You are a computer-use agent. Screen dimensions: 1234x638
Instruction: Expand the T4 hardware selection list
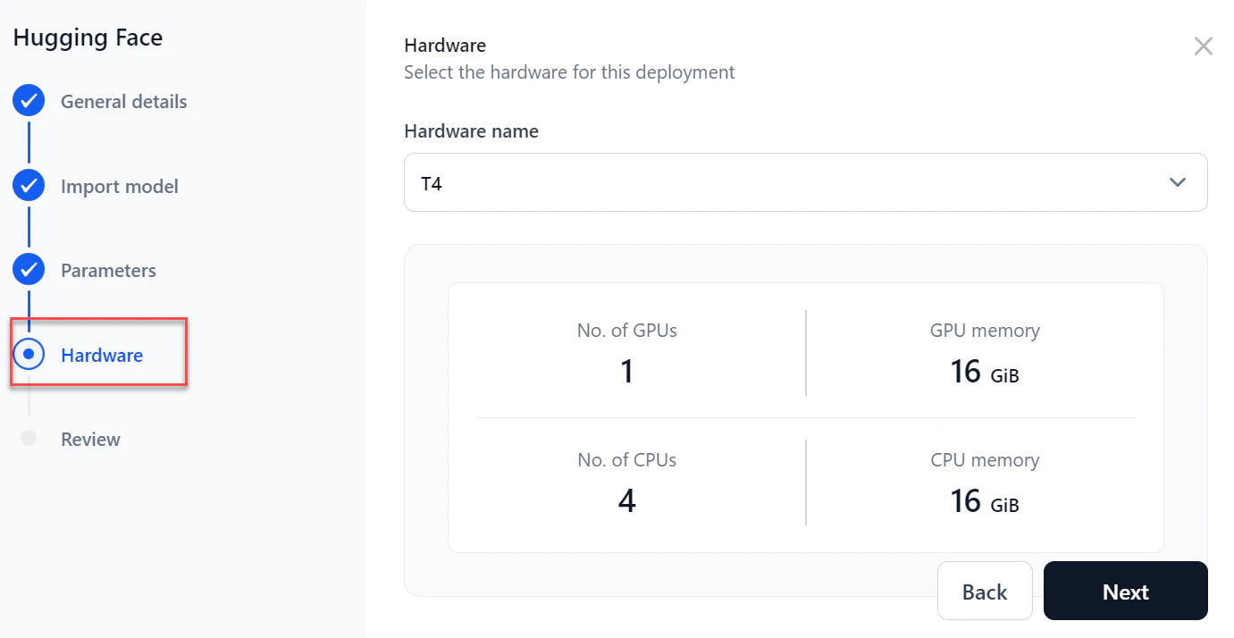(804, 181)
